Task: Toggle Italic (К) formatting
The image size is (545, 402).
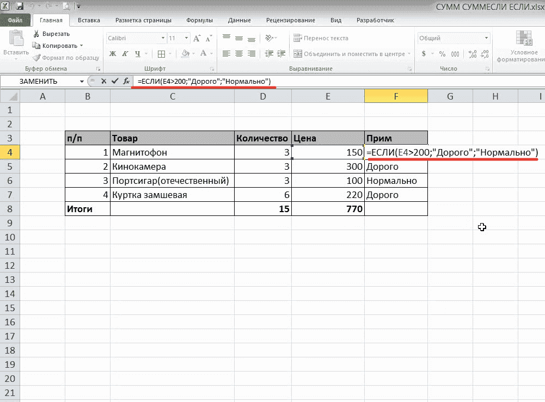Action: (125, 54)
